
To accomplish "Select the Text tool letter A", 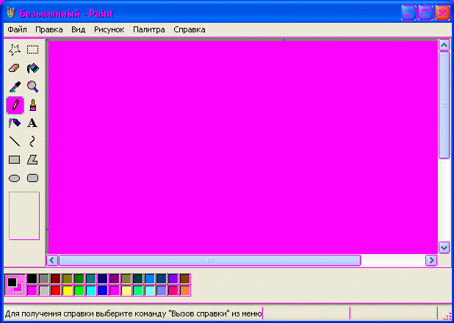I will tap(32, 123).
